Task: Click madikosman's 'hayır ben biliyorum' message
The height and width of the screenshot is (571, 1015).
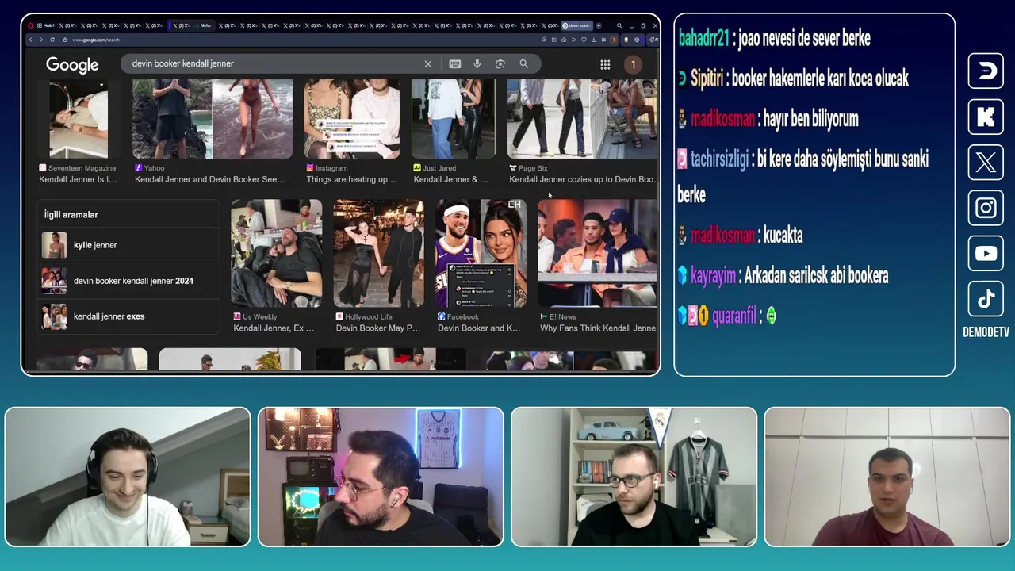Action: 811,119
